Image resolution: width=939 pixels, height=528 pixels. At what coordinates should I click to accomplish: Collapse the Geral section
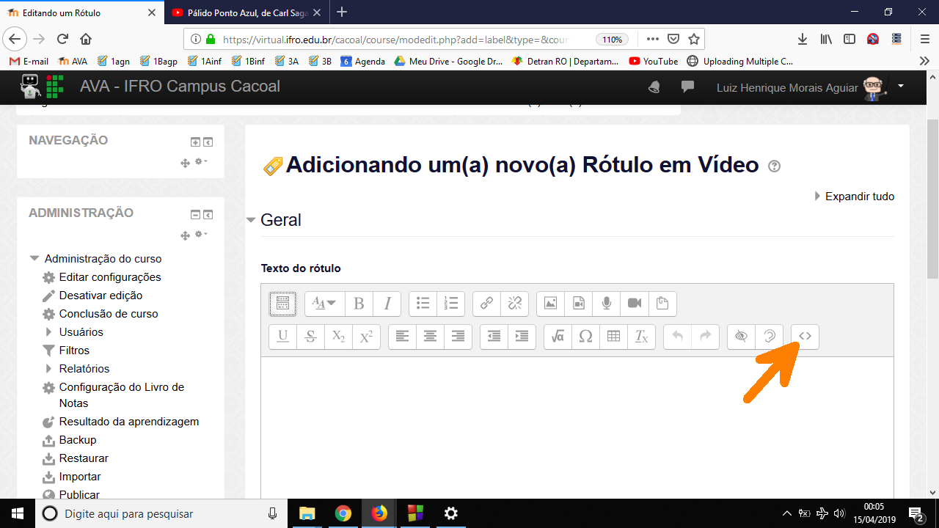pyautogui.click(x=252, y=220)
